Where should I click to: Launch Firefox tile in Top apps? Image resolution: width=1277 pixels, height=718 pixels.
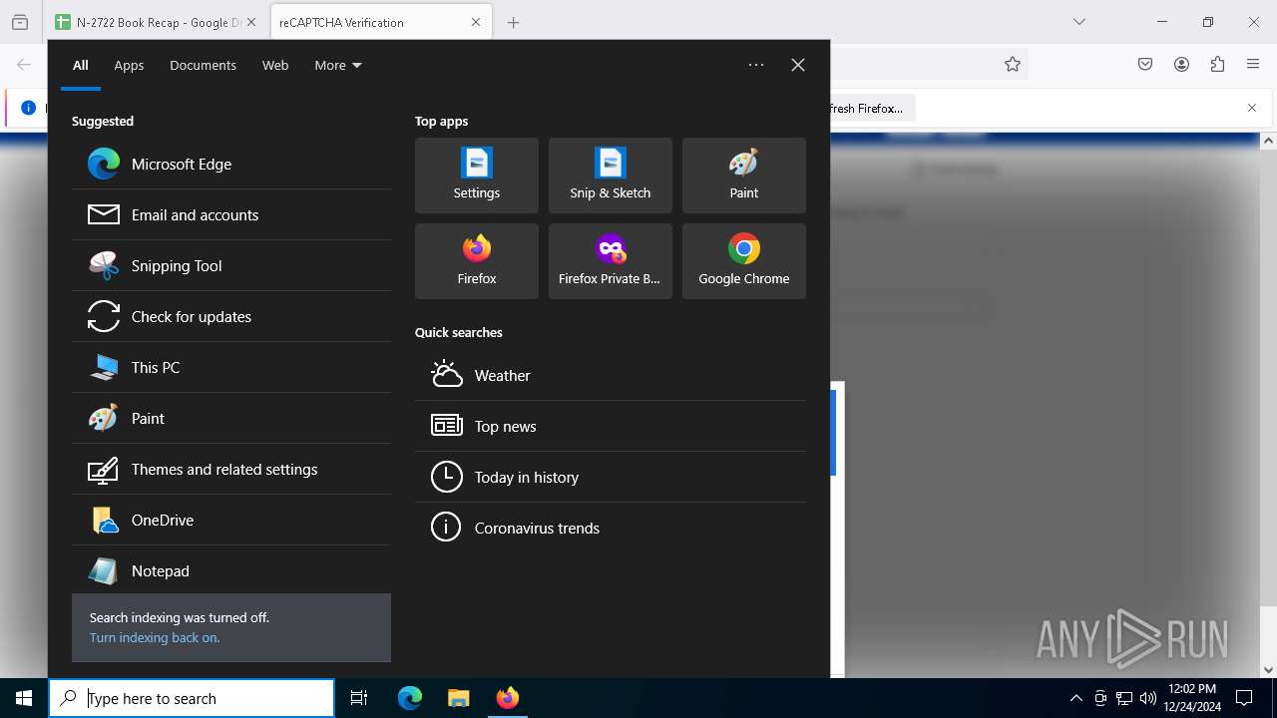(x=477, y=261)
